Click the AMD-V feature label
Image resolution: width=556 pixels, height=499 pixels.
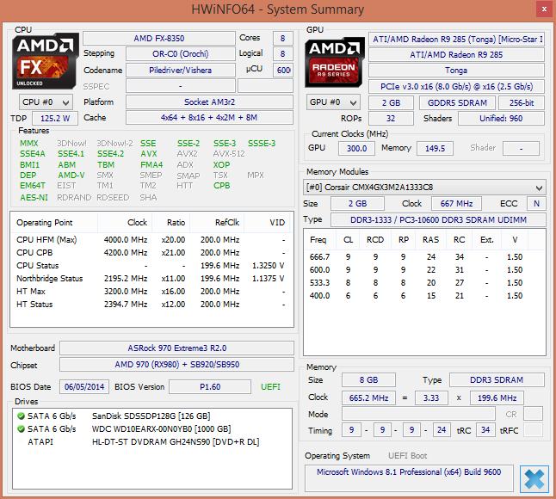pos(71,175)
